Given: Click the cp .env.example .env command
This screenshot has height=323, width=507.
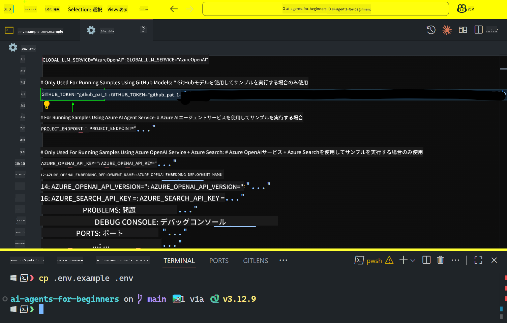Looking at the screenshot, I should (86, 278).
